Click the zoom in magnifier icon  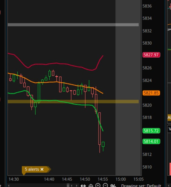click(x=98, y=186)
